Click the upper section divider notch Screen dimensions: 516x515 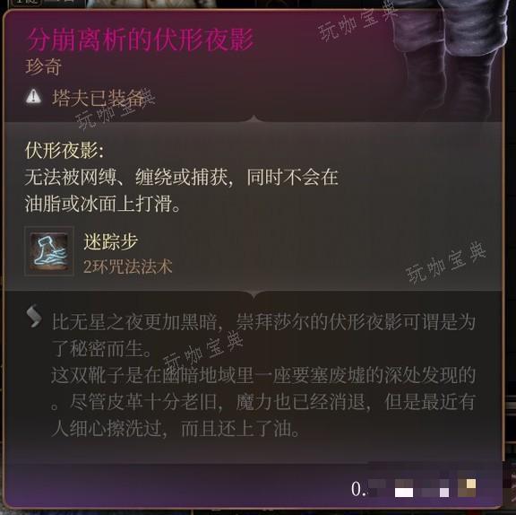click(254, 119)
